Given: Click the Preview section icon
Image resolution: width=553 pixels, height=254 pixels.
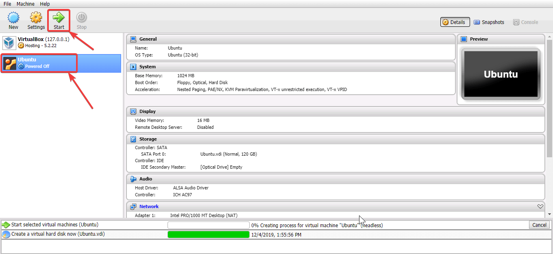Looking at the screenshot, I should click(464, 39).
